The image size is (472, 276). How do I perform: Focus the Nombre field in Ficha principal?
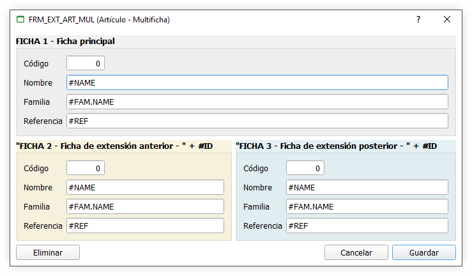pos(257,82)
